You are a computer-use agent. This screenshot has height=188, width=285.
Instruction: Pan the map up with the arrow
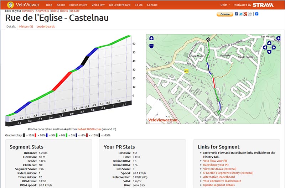(x=269, y=43)
